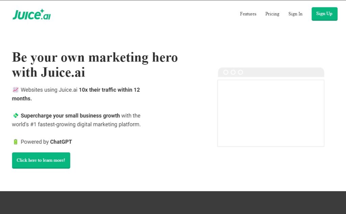This screenshot has width=346, height=214.
Task: Click the middle circle in the browser mockup
Action: point(233,72)
